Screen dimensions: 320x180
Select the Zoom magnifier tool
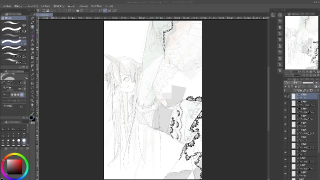pyautogui.click(x=32, y=109)
